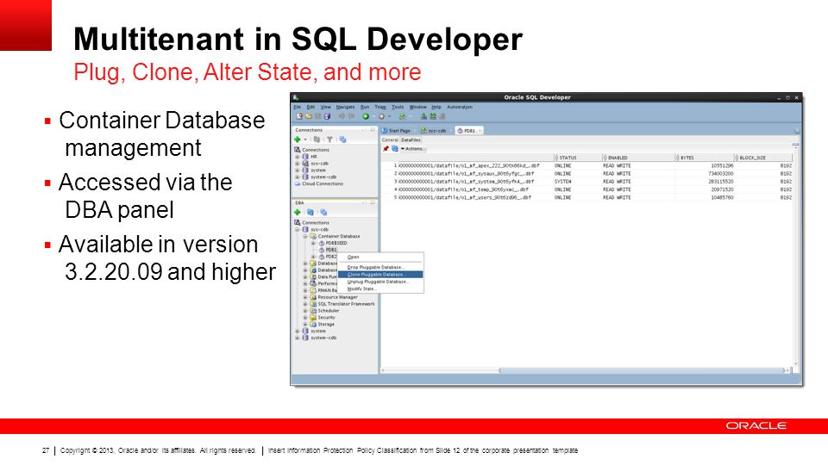Select the Scheduler node in DBA tree

(329, 311)
